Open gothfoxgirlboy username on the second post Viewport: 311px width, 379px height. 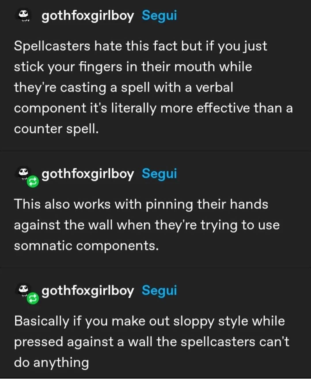point(88,174)
